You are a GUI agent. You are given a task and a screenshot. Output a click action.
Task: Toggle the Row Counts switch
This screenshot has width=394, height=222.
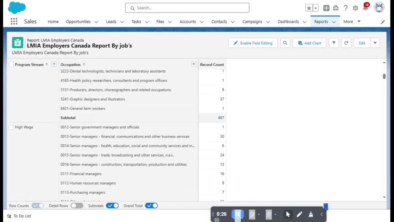38,206
